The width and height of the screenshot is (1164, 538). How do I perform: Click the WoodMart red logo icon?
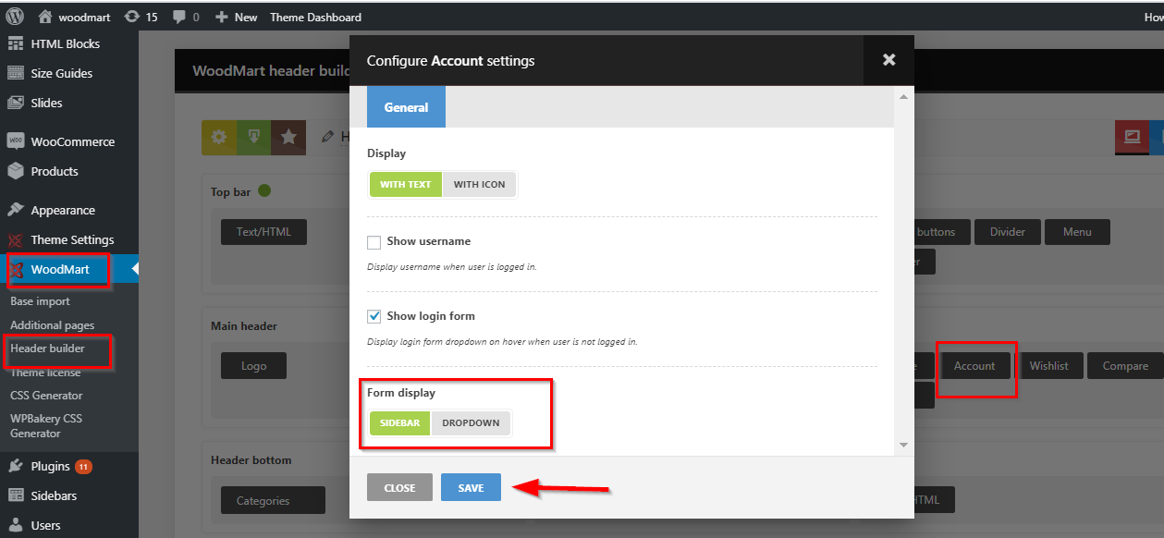(x=16, y=270)
